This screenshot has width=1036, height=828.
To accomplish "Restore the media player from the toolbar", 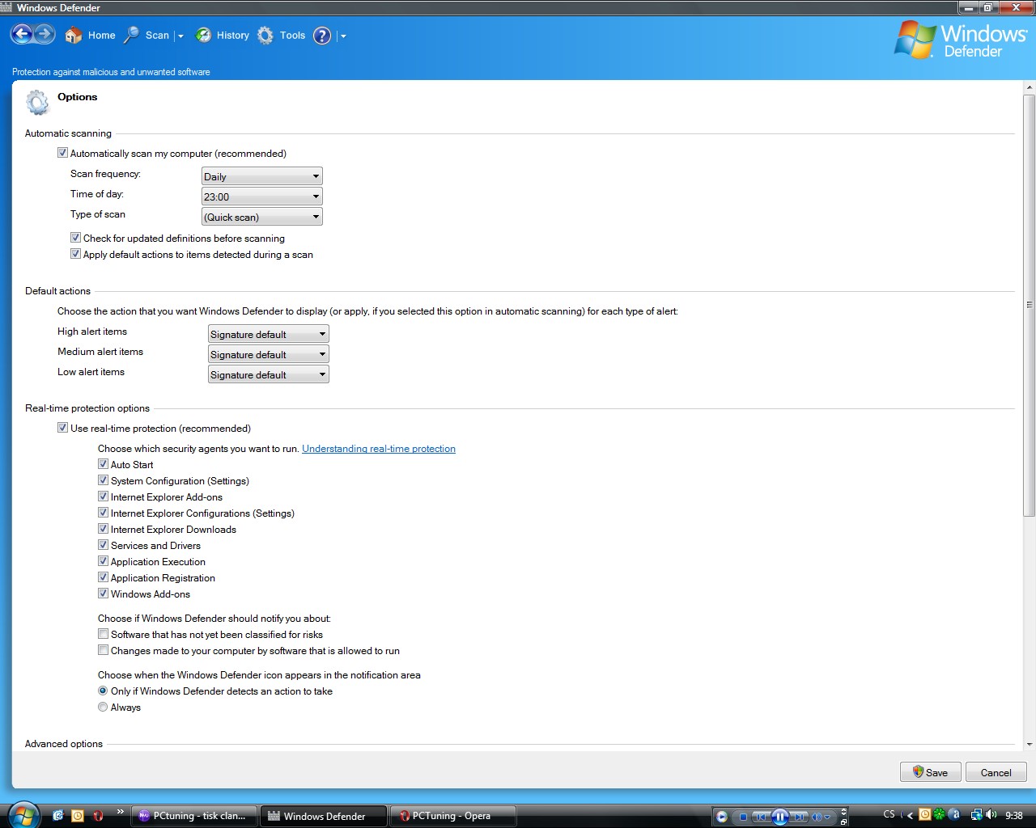I will (844, 821).
